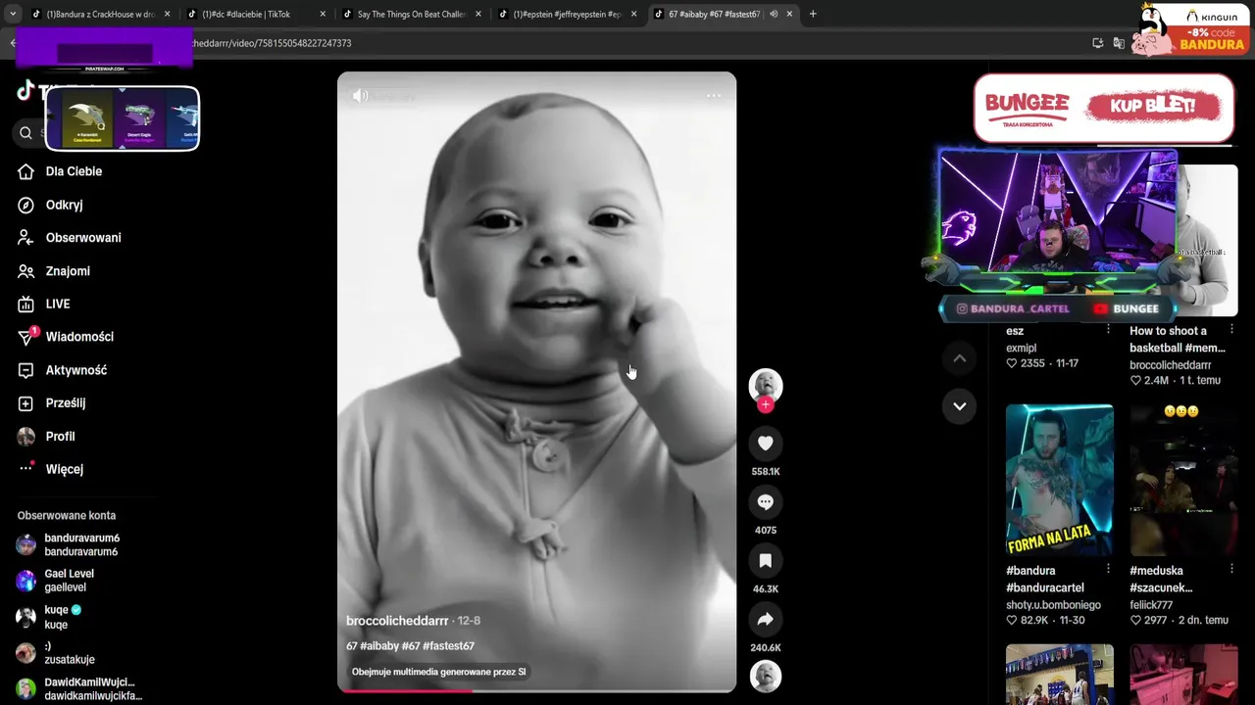Seek in the video progress bar
The image size is (1255, 705).
[x=537, y=690]
